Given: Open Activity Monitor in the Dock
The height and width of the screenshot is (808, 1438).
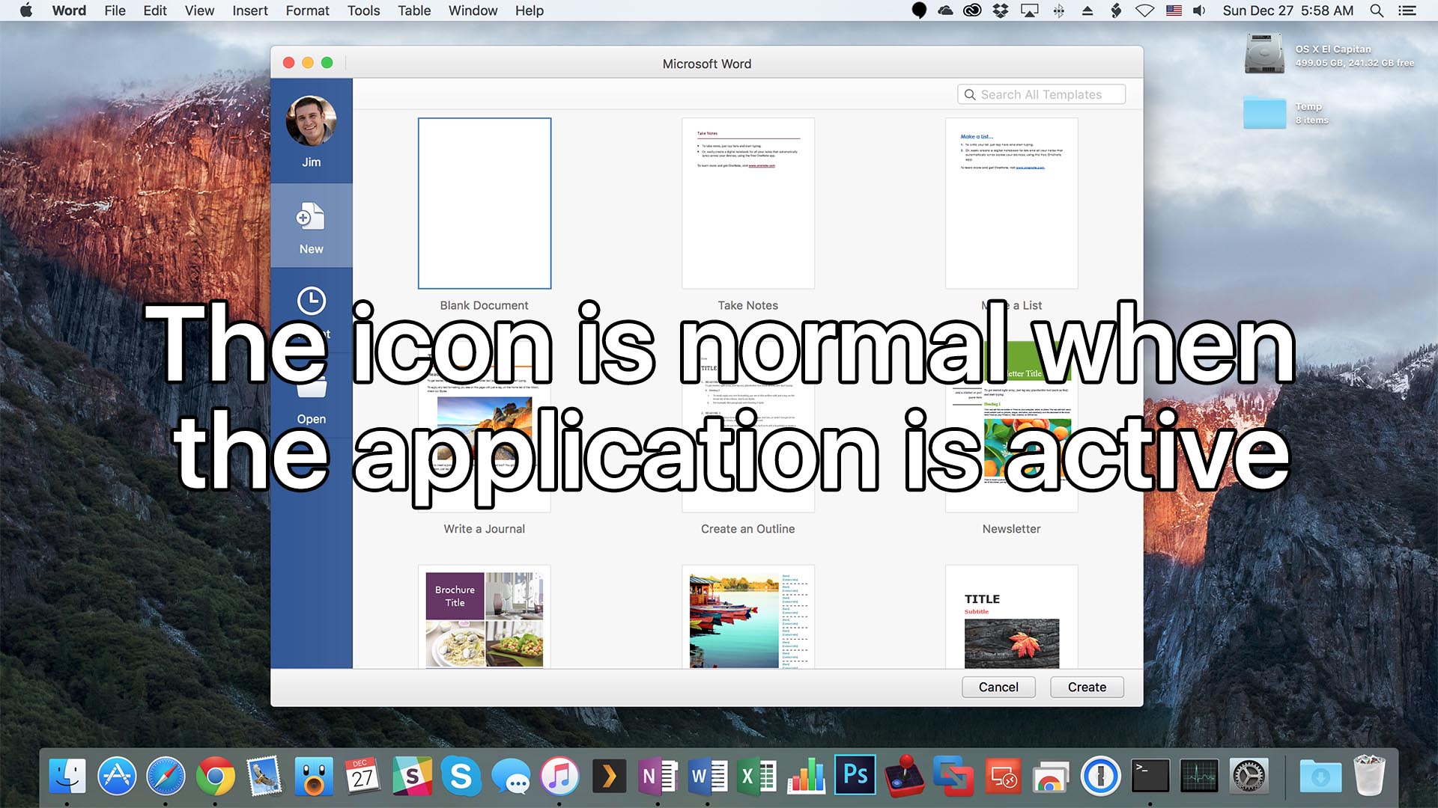Looking at the screenshot, I should (1200, 776).
